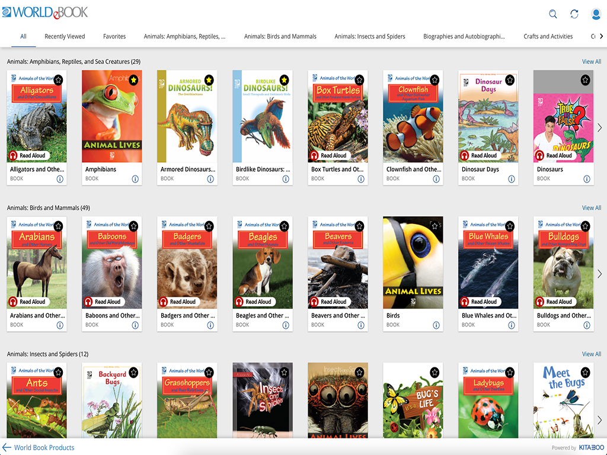Open the Favorites tab
The image size is (607, 455).
(x=114, y=36)
